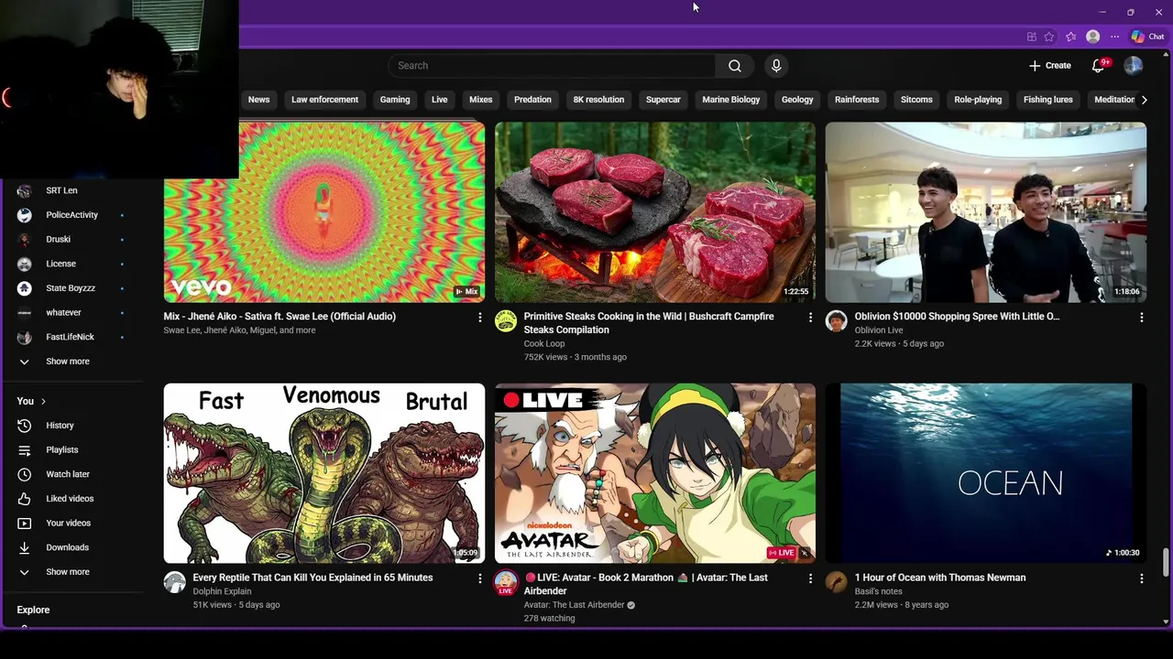Select the Gaming chip
Screen dimensions: 1173x659
tap(395, 100)
